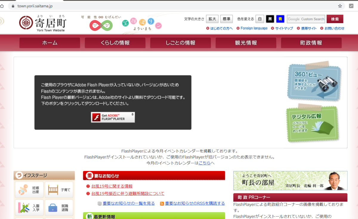Switch page color to blue (青)
This screenshot has width=358, height=219.
tap(280, 19)
